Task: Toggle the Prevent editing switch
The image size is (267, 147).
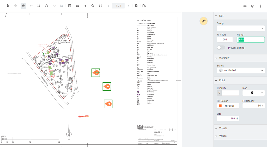Action: point(221,48)
